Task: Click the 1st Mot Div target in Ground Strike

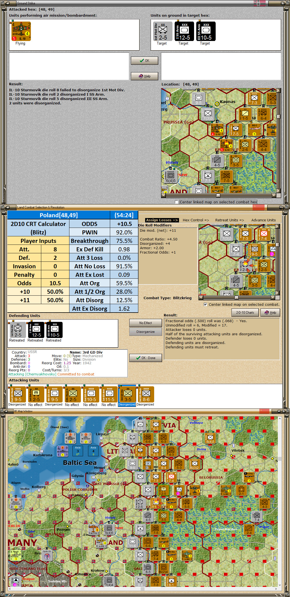Action: point(162,31)
